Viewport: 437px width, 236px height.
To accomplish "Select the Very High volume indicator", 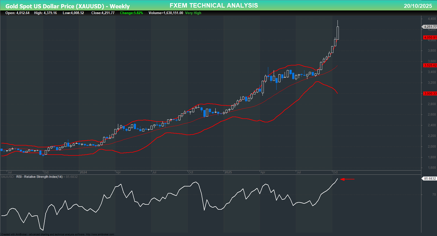I will (193, 13).
